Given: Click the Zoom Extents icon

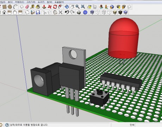Looking at the screenshot, I should pos(83,7).
